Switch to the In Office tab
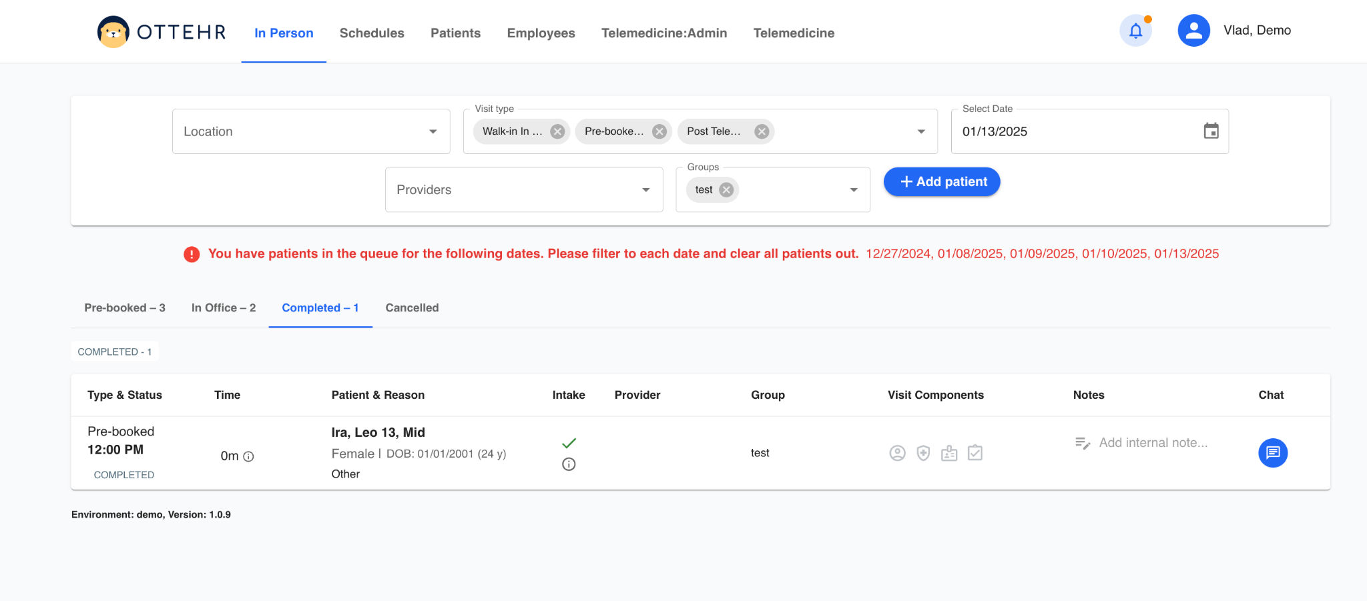The height and width of the screenshot is (601, 1367). click(x=223, y=308)
